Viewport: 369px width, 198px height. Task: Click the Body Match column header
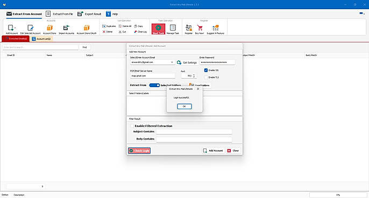pyautogui.click(x=311, y=55)
